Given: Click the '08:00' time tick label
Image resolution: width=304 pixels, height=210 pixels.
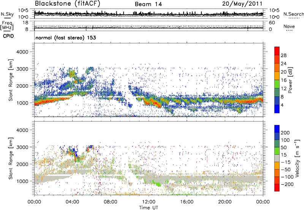Looking at the screenshot, I should pyautogui.click(x=110, y=202).
